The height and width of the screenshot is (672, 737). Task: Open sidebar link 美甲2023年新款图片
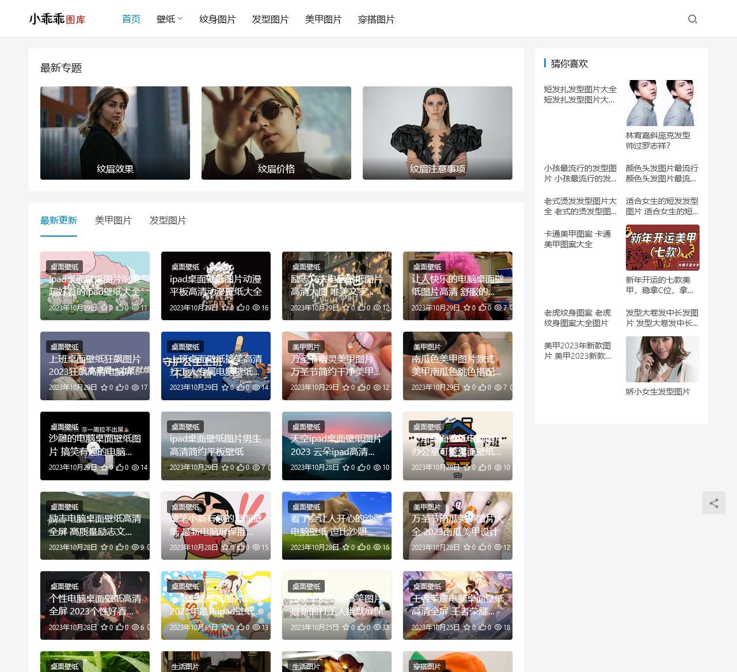pyautogui.click(x=578, y=351)
